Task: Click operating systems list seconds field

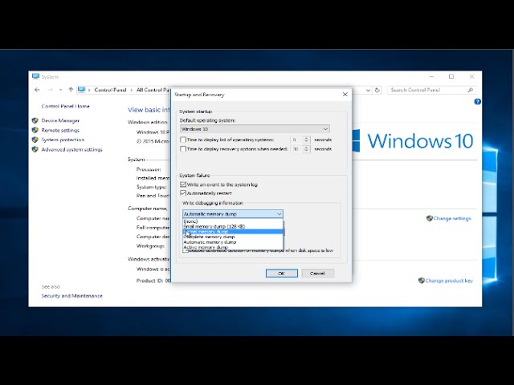Action: (297, 140)
